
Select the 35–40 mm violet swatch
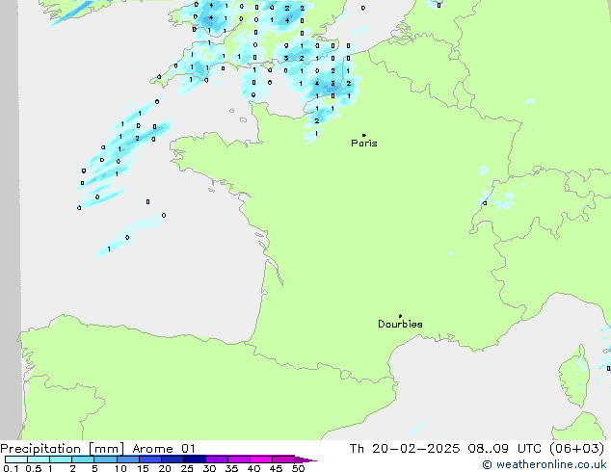pos(238,459)
